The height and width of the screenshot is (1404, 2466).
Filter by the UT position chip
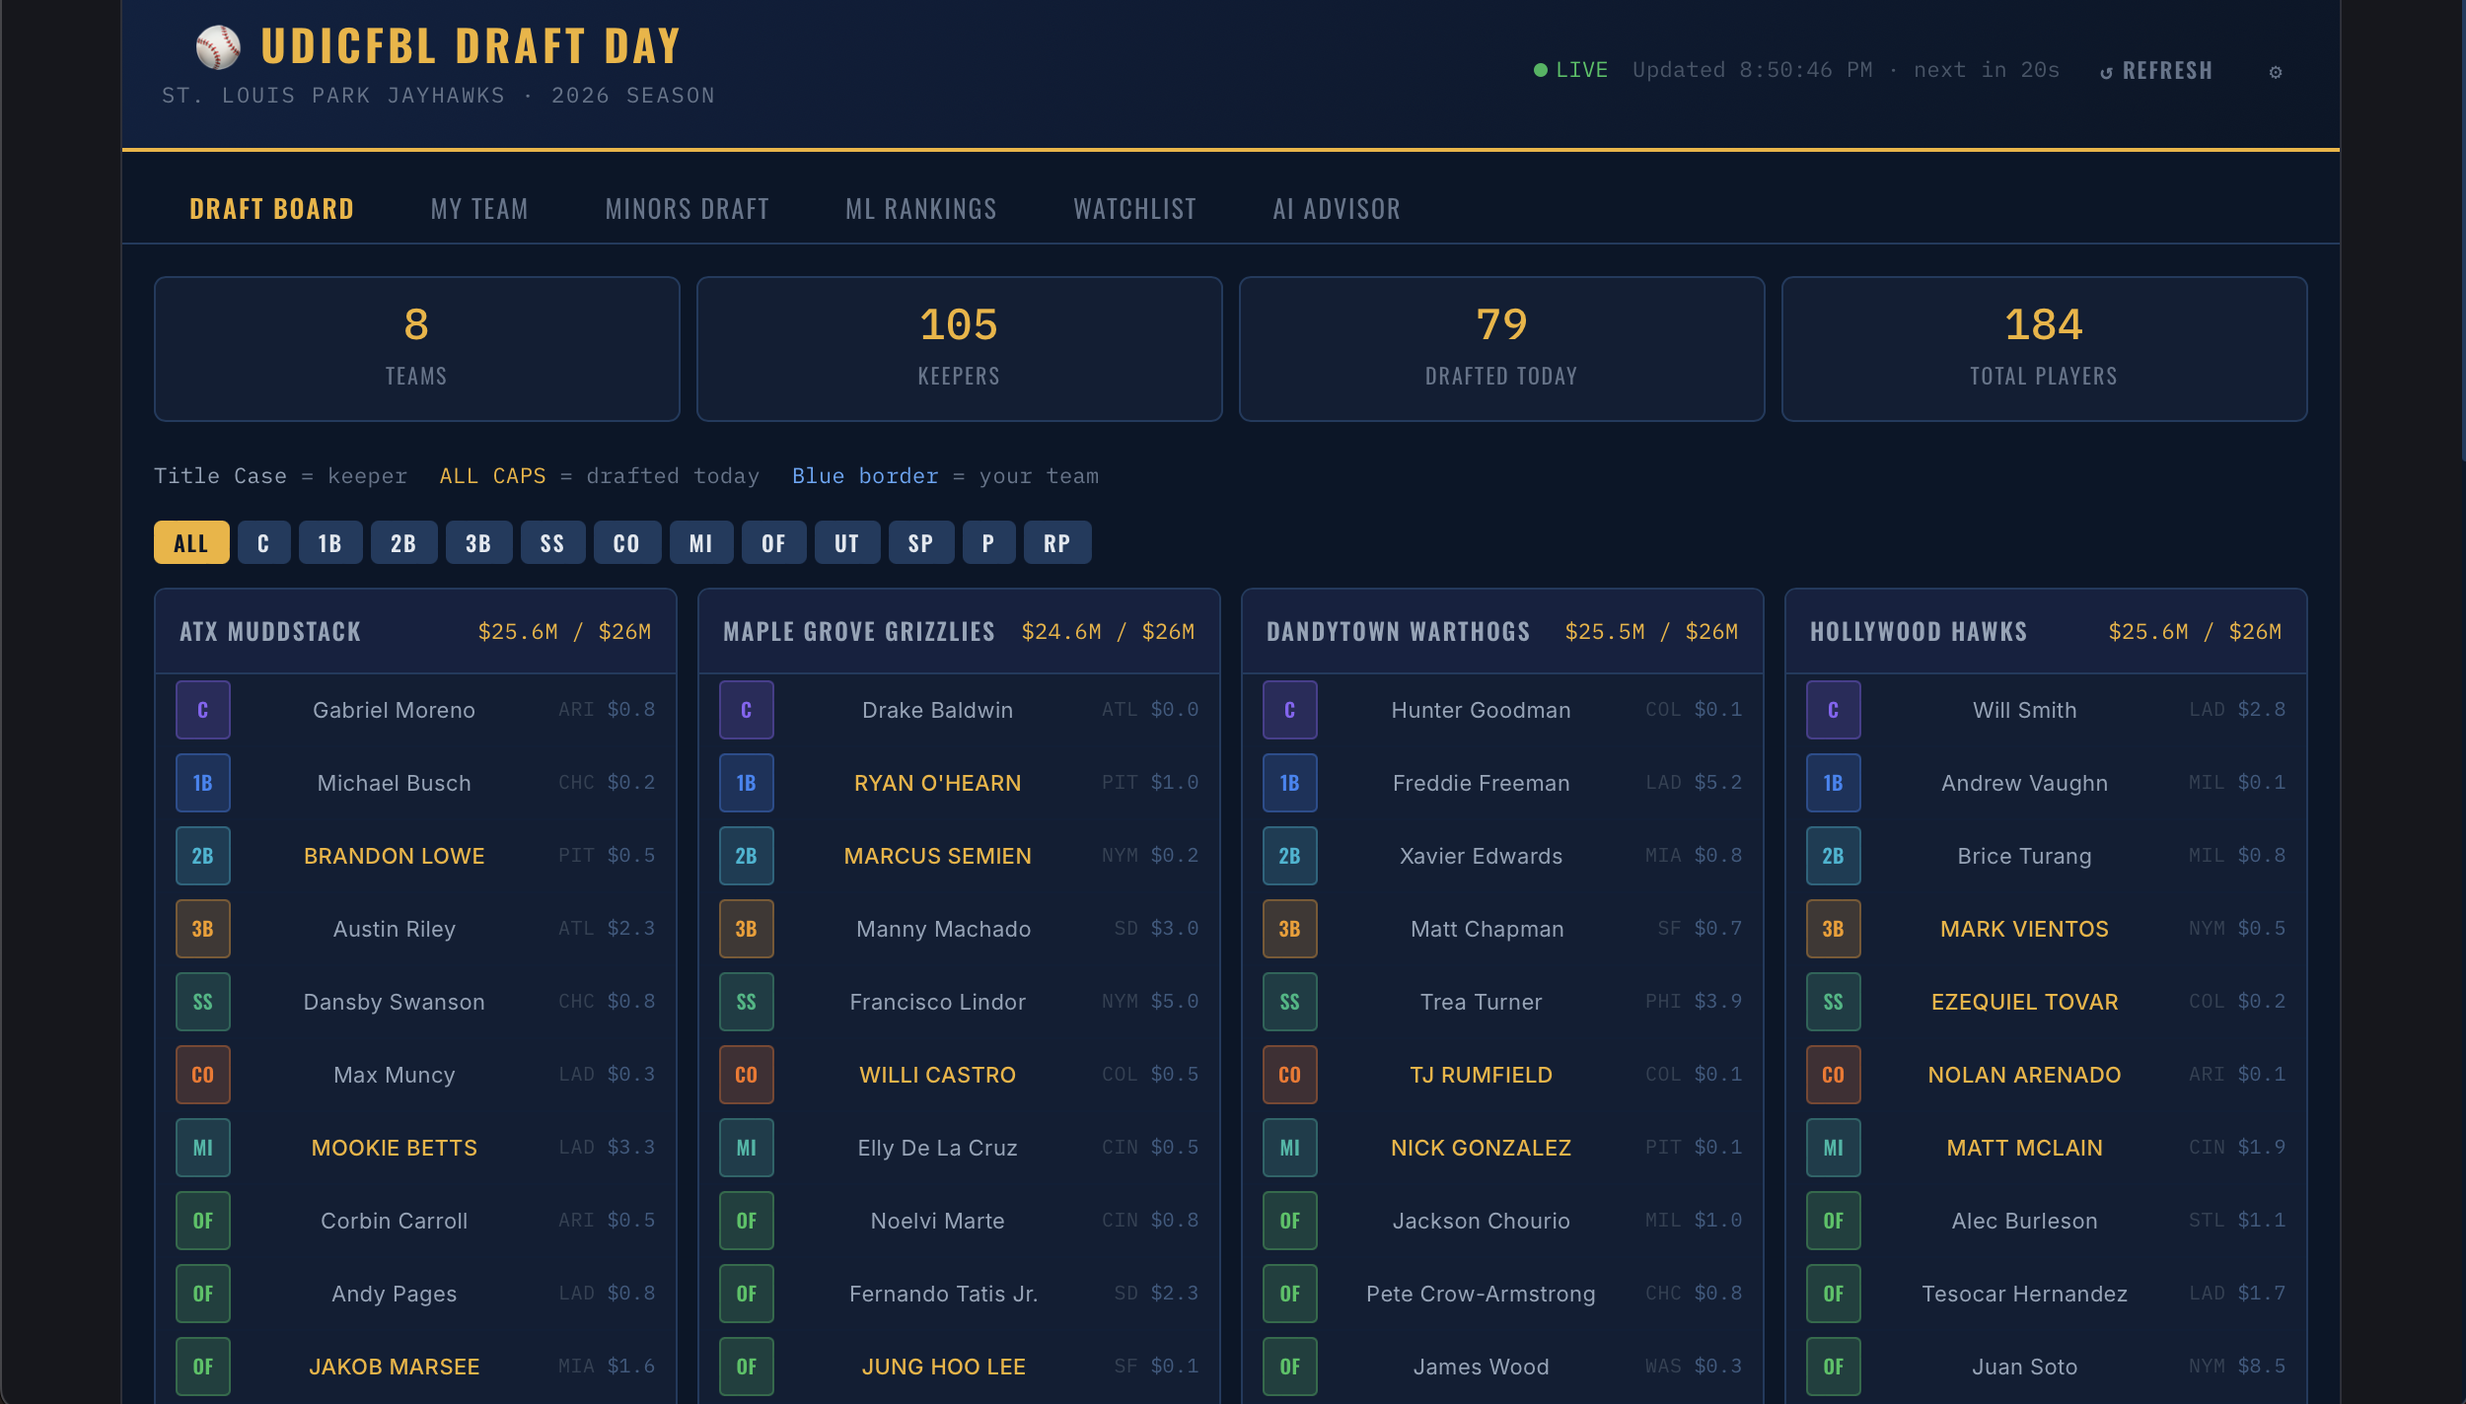click(847, 542)
